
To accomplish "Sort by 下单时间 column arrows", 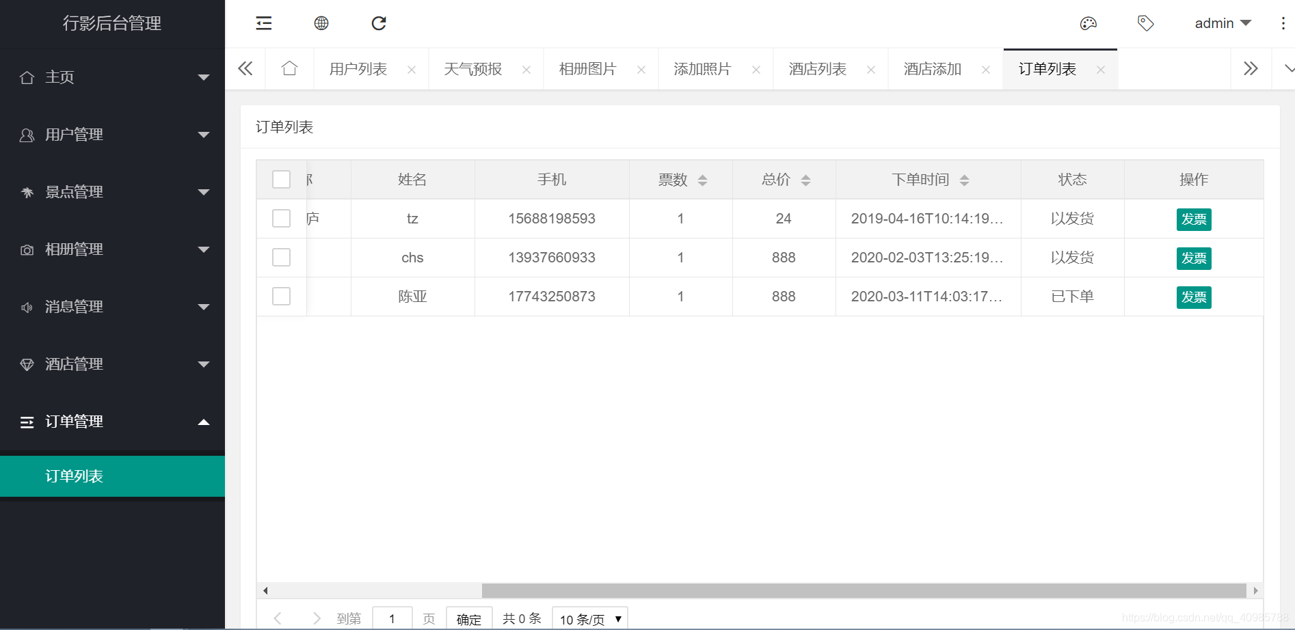I will (964, 180).
